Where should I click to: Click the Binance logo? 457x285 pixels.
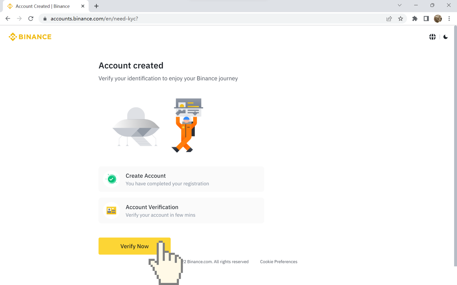pyautogui.click(x=30, y=37)
